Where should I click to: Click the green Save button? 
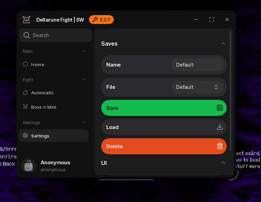(x=164, y=108)
